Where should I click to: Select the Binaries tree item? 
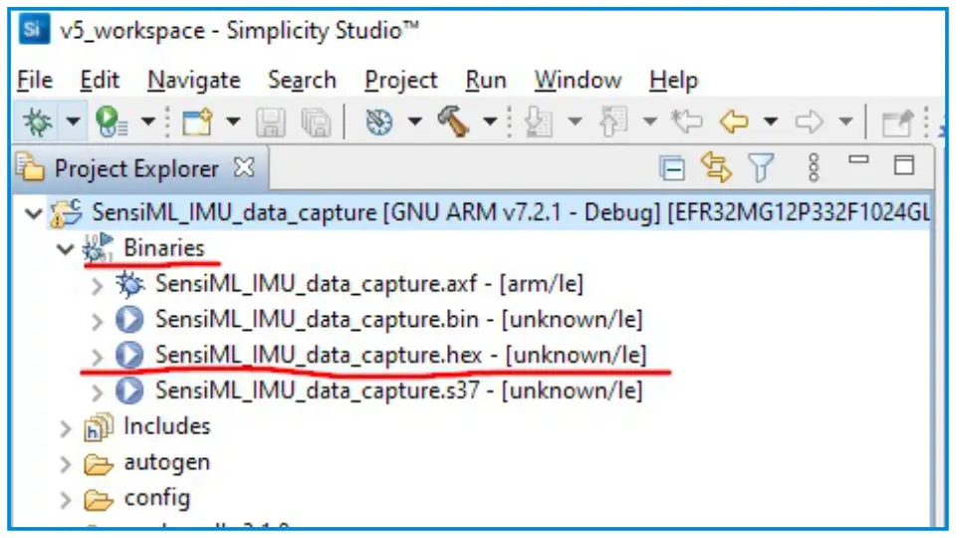click(163, 248)
